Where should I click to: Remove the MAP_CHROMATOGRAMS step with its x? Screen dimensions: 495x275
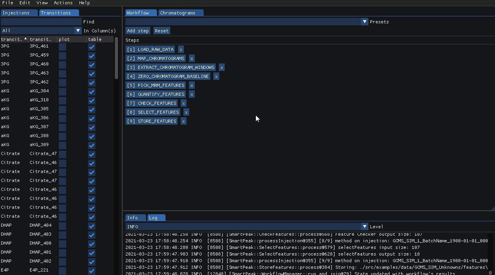(x=192, y=58)
